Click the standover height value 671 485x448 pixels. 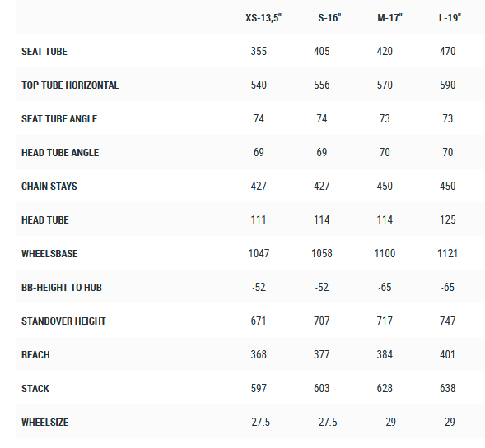coord(259,321)
